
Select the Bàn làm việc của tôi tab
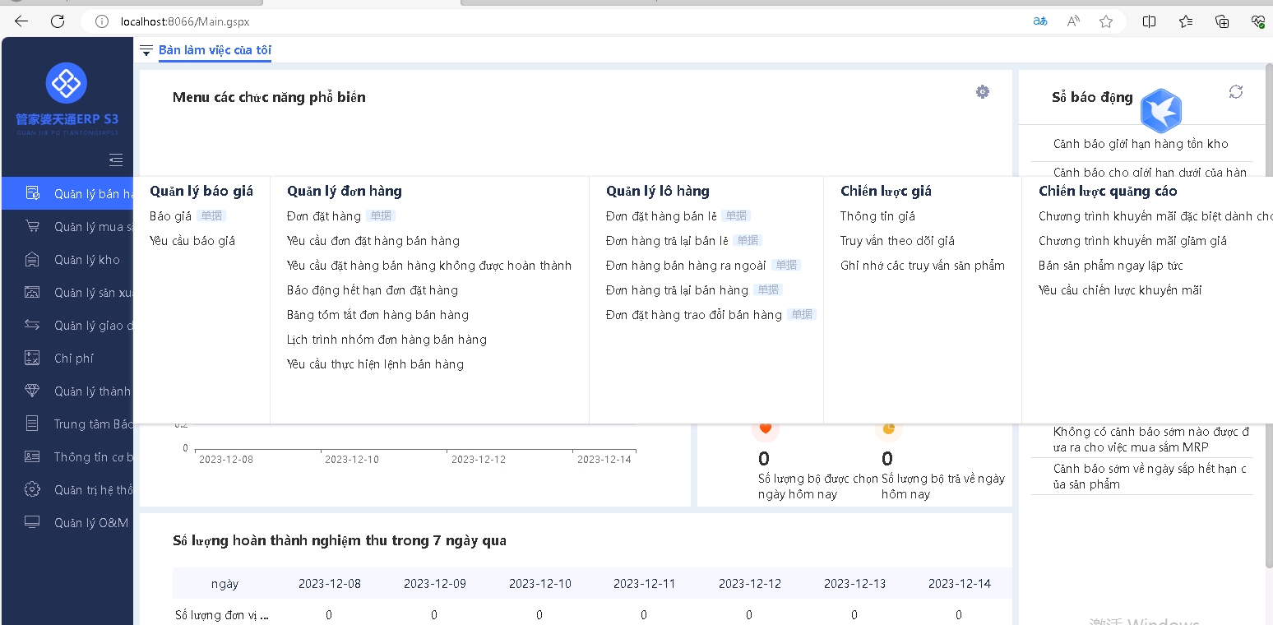click(x=215, y=50)
